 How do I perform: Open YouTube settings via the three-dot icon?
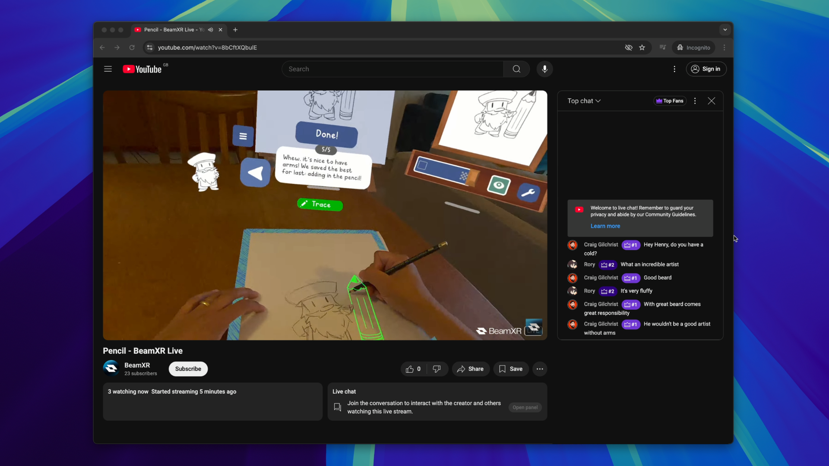coord(674,69)
